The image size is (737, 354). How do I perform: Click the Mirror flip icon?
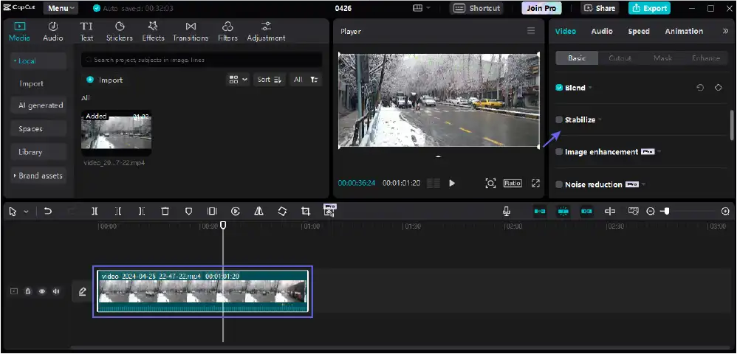[258, 212]
